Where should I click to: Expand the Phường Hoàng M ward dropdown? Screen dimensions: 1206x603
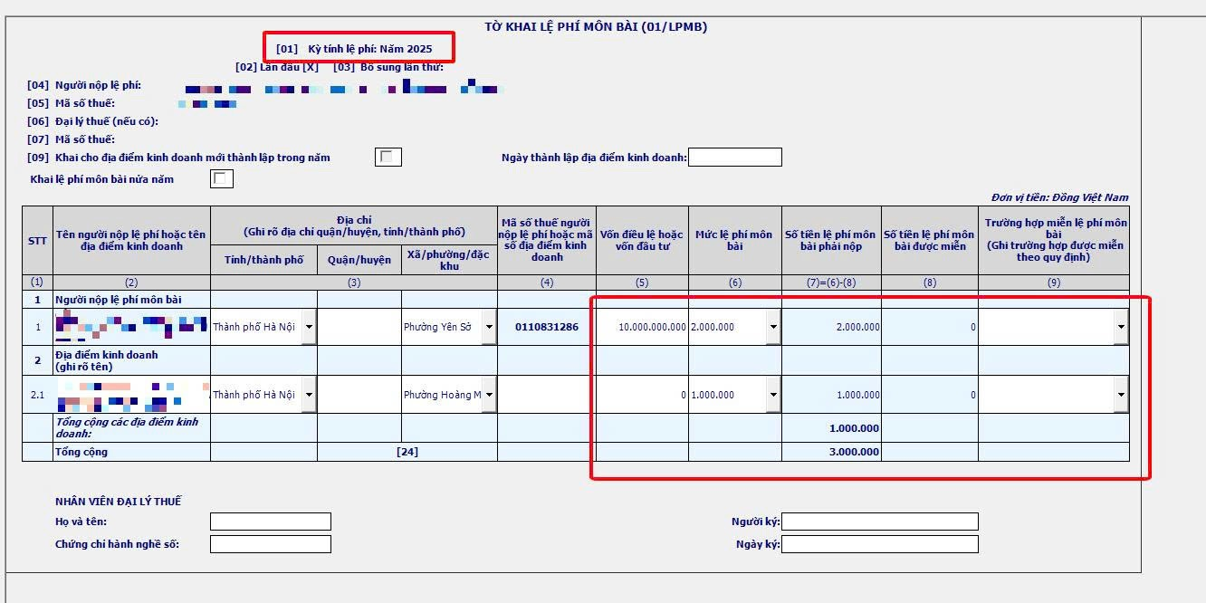click(x=489, y=395)
